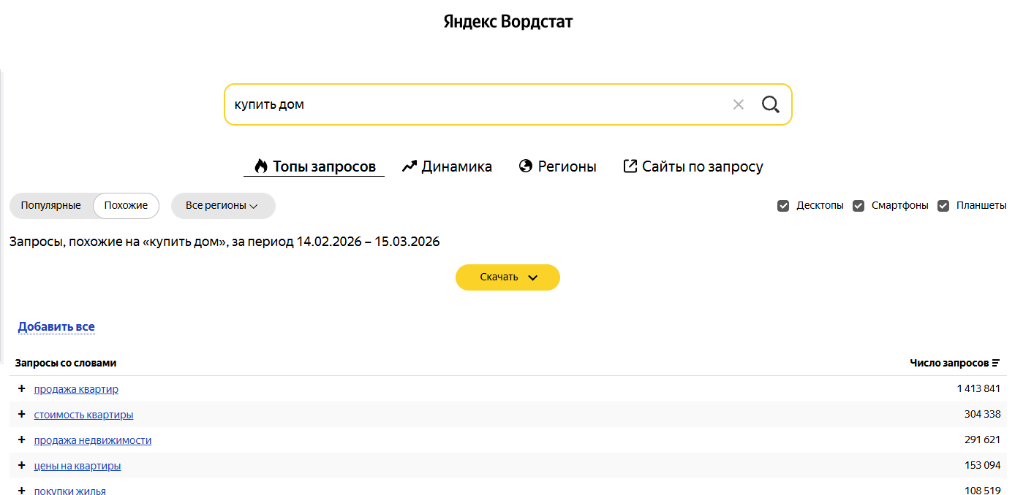The image size is (1034, 495).
Task: Click the sort icon beside Число запросов
Action: coord(996,363)
